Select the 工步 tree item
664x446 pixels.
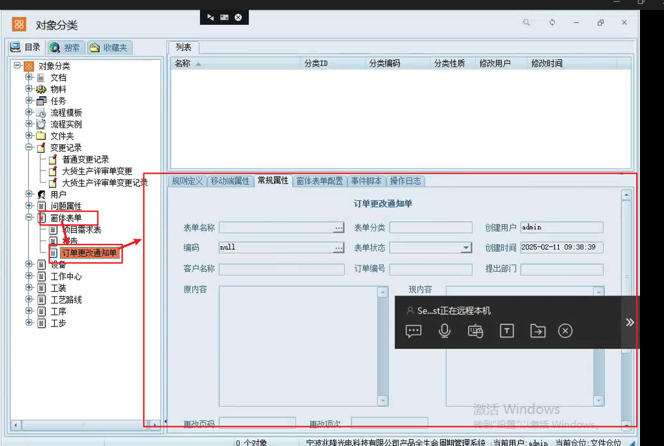[x=58, y=323]
